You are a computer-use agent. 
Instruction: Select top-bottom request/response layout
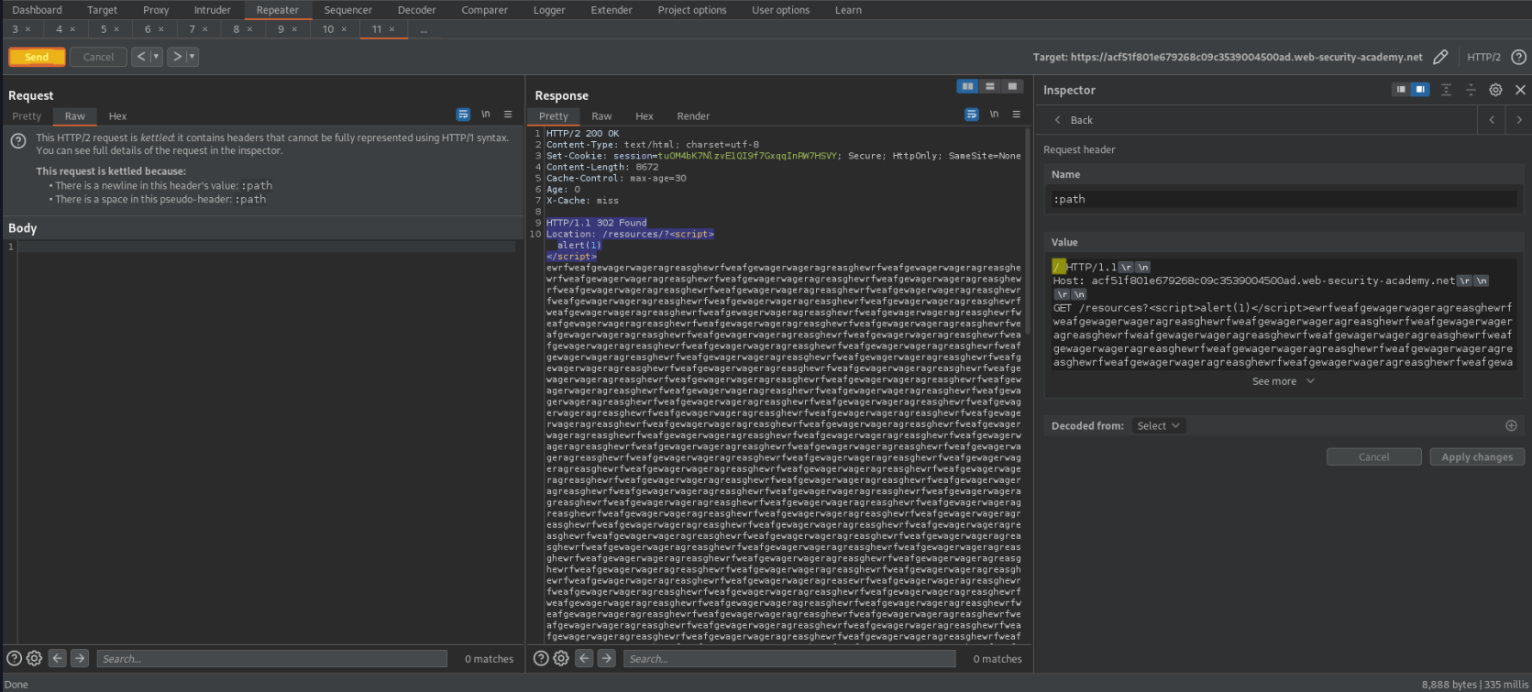pos(989,86)
